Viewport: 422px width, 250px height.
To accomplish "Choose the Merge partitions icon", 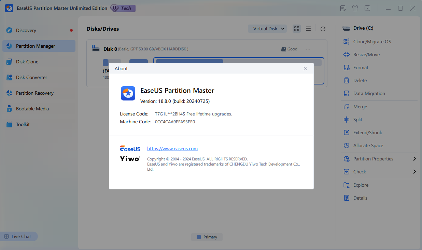I will tap(347, 107).
